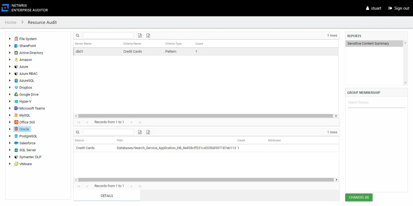This screenshot has height=206, width=413.
Task: Click the Oracle database icon
Action: tap(16, 129)
